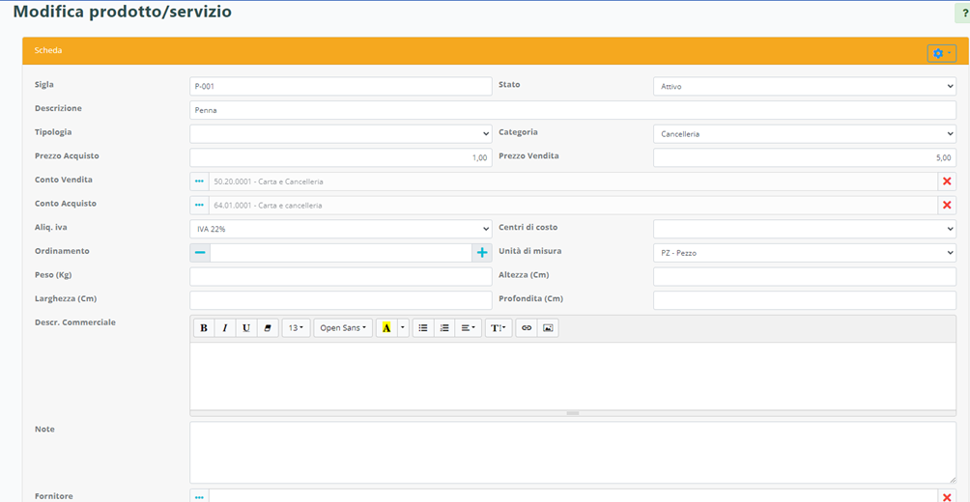Apply the yellow highlight color A button
This screenshot has width=970, height=502.
[386, 328]
